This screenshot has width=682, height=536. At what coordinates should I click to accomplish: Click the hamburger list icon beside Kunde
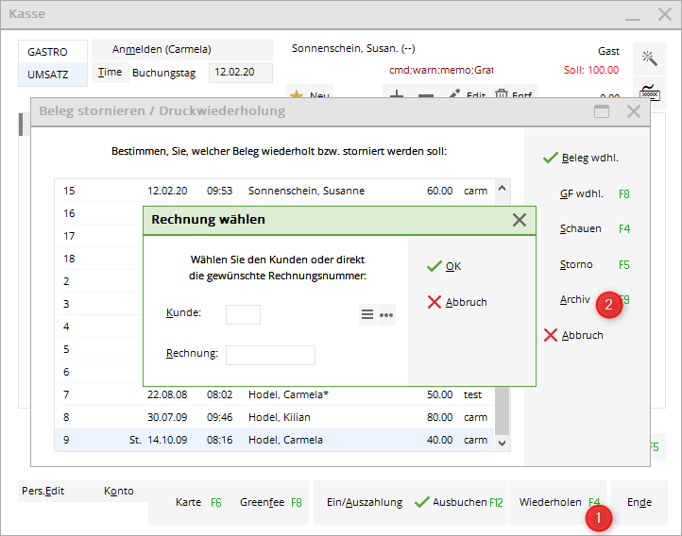[x=367, y=315]
